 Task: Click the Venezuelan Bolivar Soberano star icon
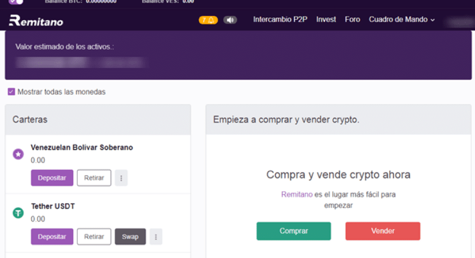pos(18,154)
